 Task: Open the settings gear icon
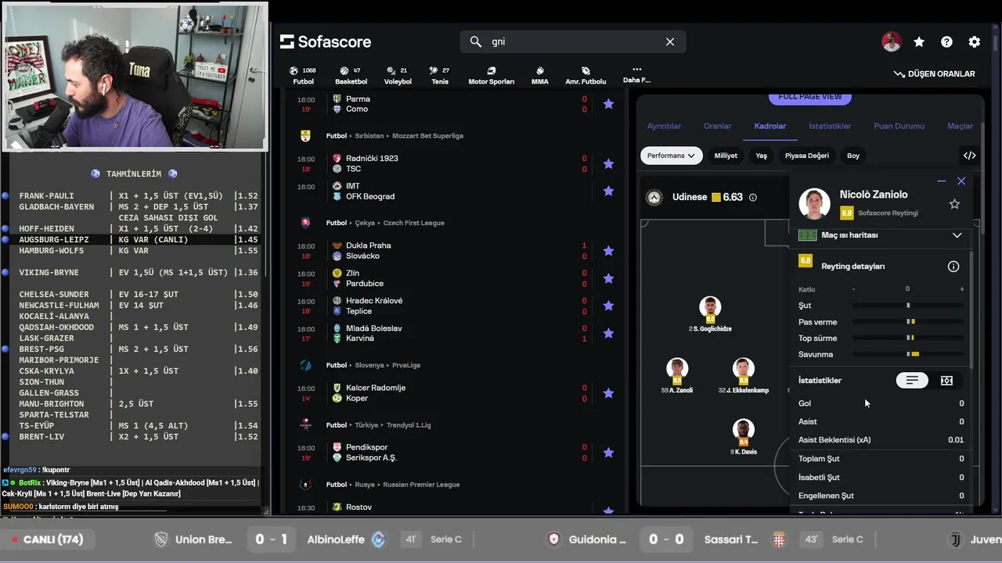coord(974,42)
